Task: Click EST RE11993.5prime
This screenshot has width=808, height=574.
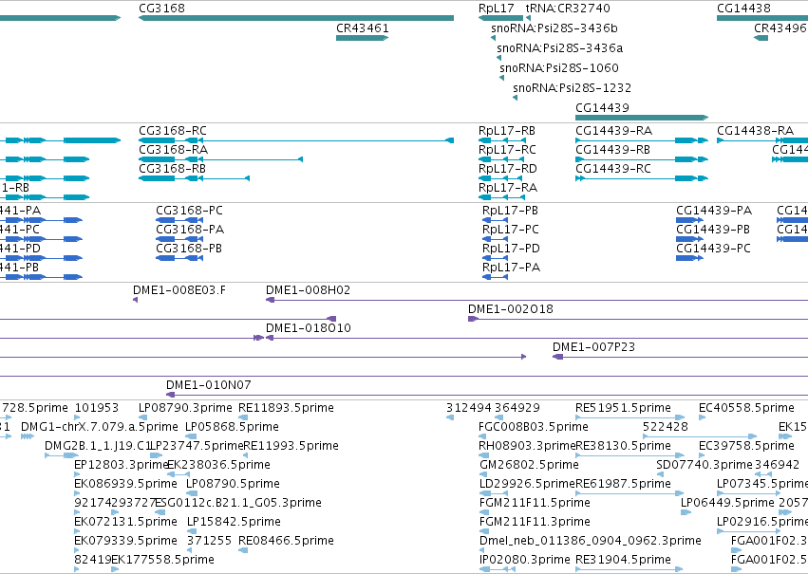Action: click(245, 455)
